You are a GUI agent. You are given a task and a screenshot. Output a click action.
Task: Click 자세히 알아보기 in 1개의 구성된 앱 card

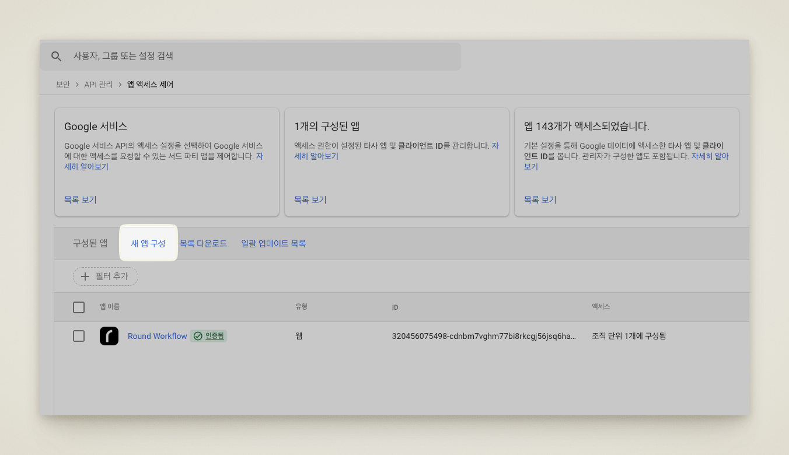pos(316,156)
